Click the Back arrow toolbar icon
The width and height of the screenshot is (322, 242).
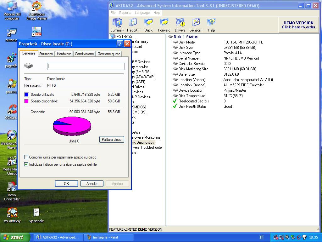tap(148, 25)
